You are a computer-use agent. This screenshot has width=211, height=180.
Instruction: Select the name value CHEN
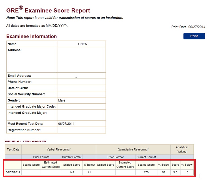pos(83,44)
